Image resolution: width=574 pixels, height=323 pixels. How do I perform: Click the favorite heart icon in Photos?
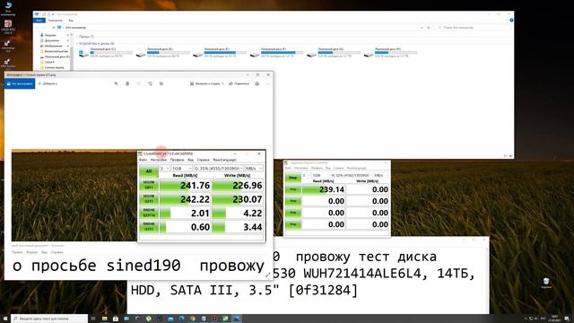click(139, 83)
